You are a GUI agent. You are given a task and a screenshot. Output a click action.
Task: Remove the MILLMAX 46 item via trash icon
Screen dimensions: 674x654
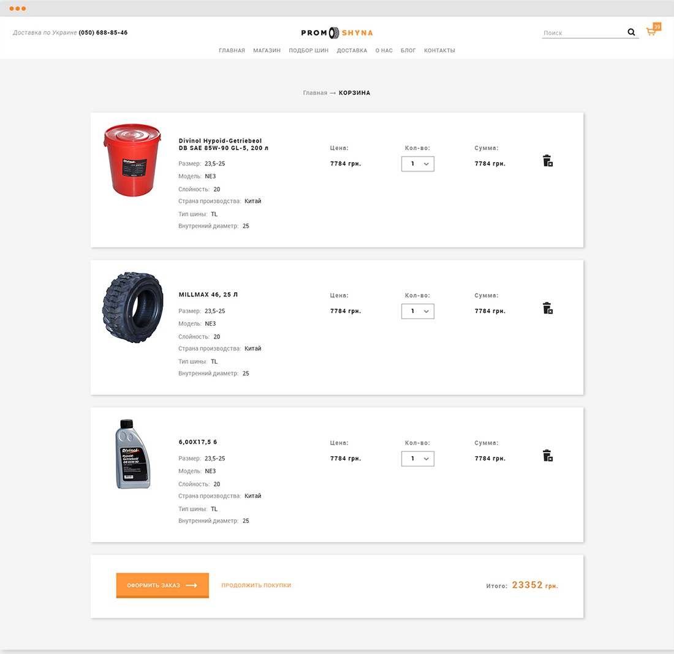(x=547, y=308)
